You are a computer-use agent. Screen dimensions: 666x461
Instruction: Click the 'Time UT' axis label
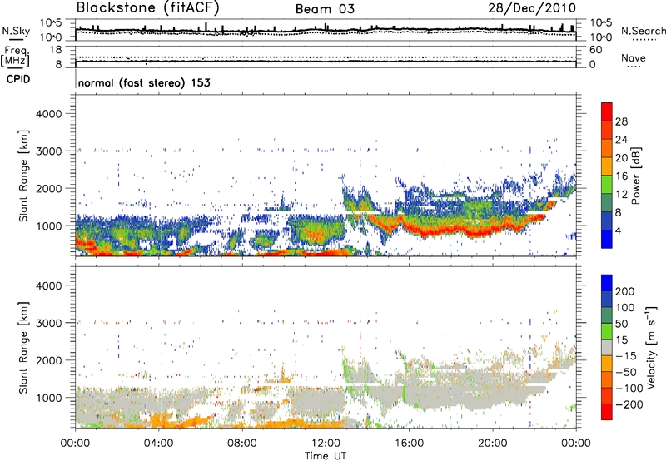(326, 456)
